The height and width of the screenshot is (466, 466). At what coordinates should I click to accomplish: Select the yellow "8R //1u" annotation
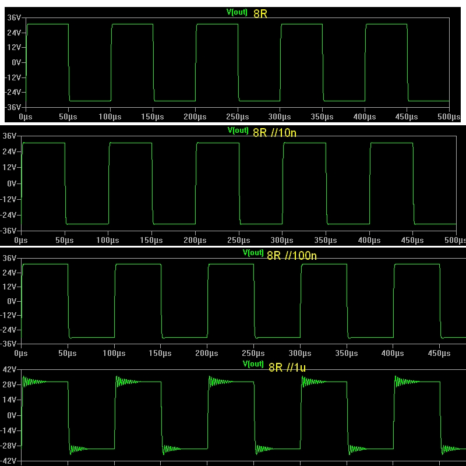[287, 368]
